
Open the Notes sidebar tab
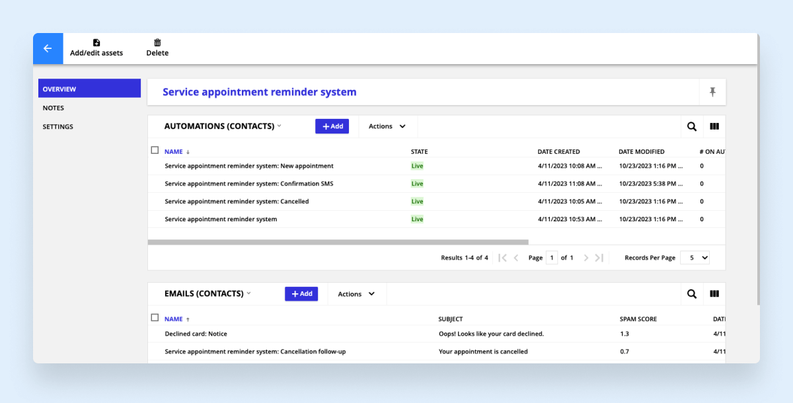click(54, 108)
